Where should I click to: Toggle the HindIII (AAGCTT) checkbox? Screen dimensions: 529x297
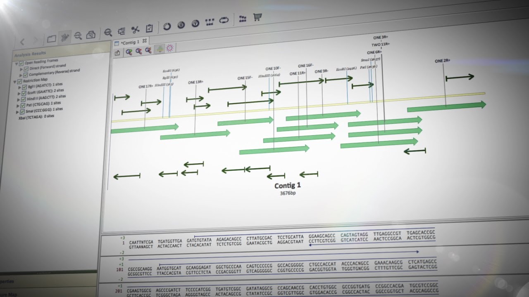[24, 100]
